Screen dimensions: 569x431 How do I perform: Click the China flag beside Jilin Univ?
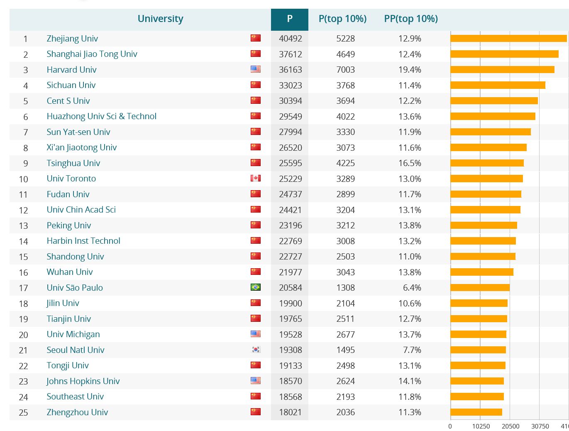click(256, 303)
